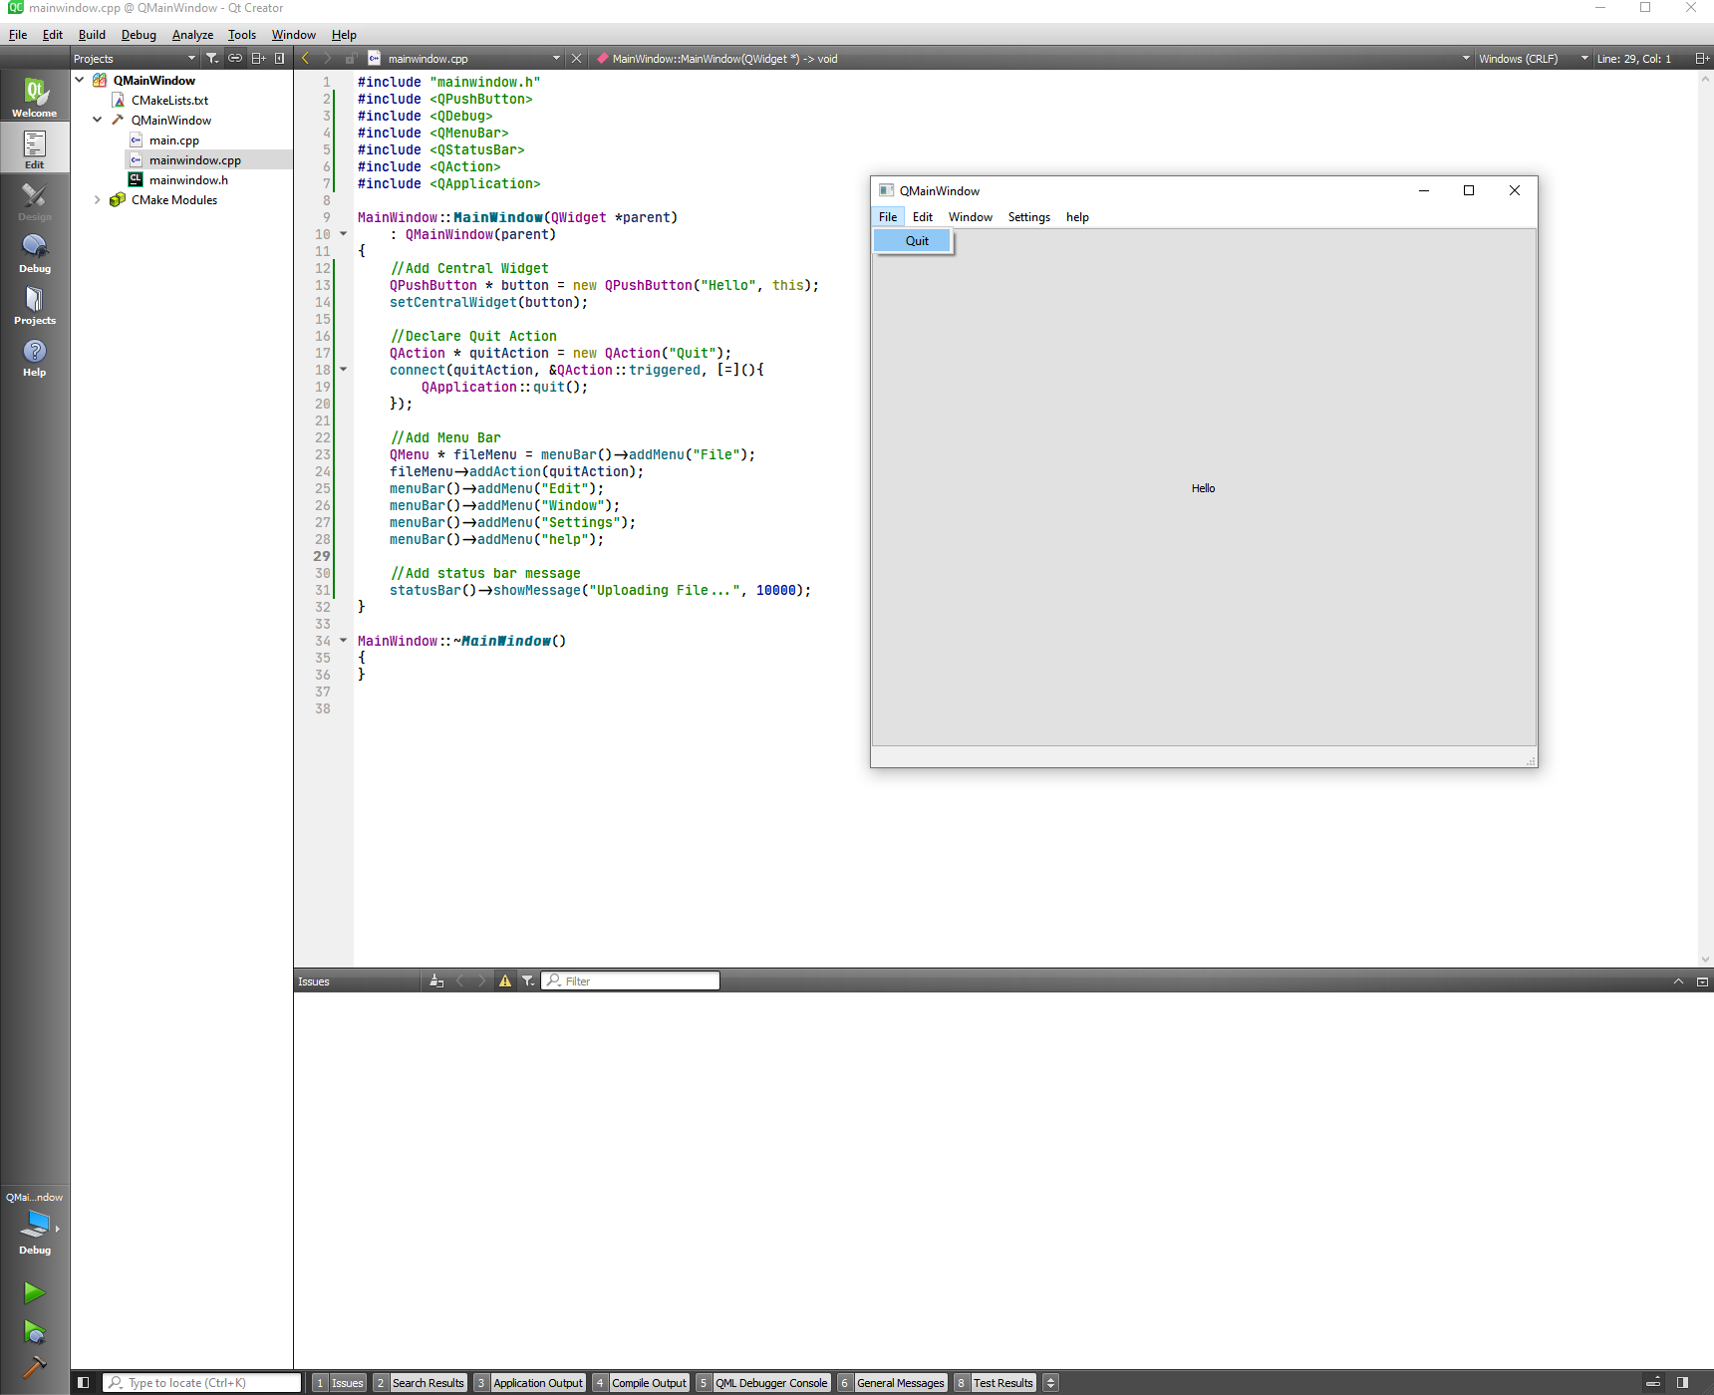Switch to Edit mode in the sidebar
The width and height of the screenshot is (1714, 1395).
[x=35, y=148]
